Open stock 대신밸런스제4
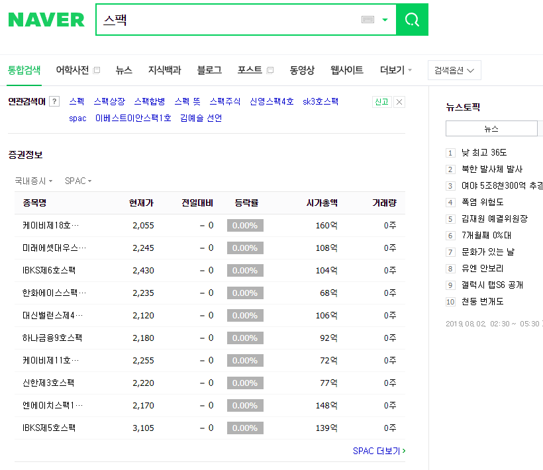This screenshot has height=470, width=543. pyautogui.click(x=52, y=316)
